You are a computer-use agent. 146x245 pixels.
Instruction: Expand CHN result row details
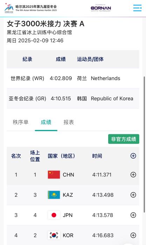click(133, 175)
